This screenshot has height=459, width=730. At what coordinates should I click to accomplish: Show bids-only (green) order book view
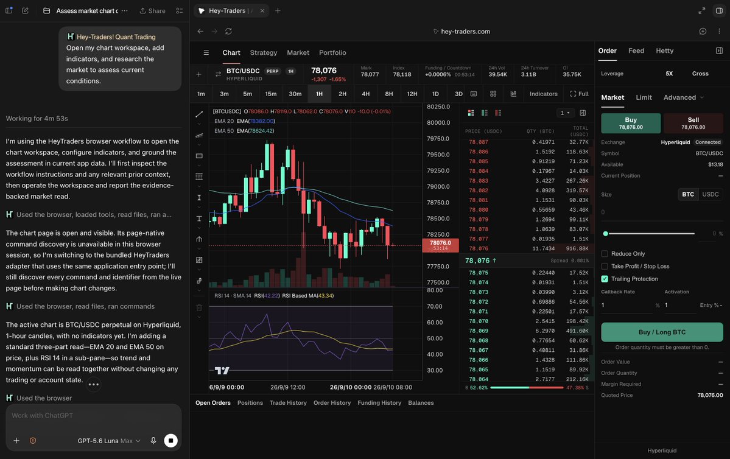coord(484,113)
